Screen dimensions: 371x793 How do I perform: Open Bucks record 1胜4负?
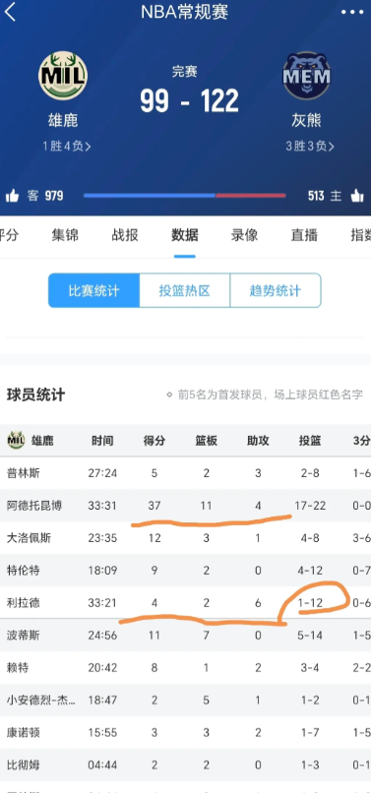(x=67, y=147)
